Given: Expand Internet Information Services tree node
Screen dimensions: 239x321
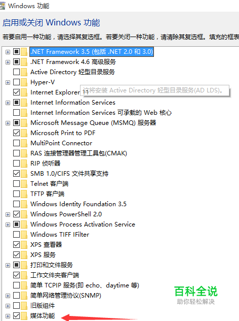Looking at the screenshot, I should 8,103.
